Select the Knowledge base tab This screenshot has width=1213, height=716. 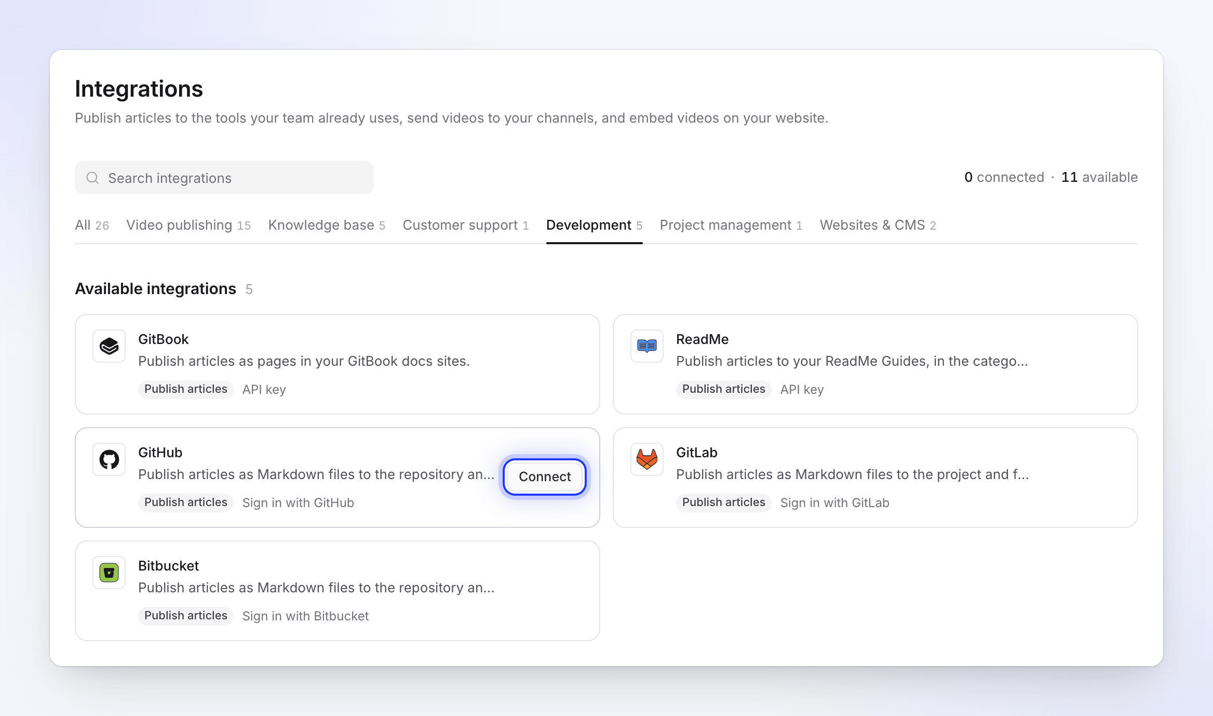click(x=327, y=225)
